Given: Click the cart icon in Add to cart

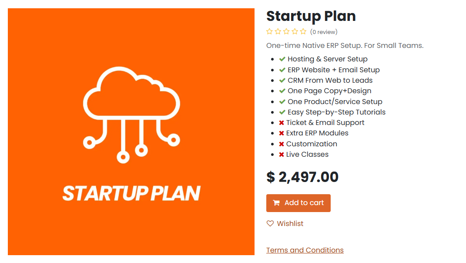Looking at the screenshot, I should point(276,203).
